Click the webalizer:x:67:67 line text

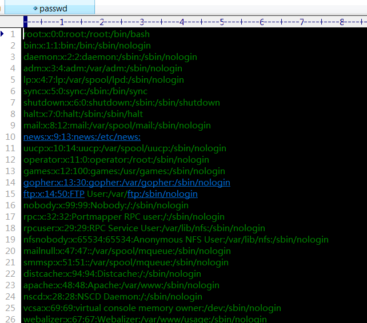point(145,319)
